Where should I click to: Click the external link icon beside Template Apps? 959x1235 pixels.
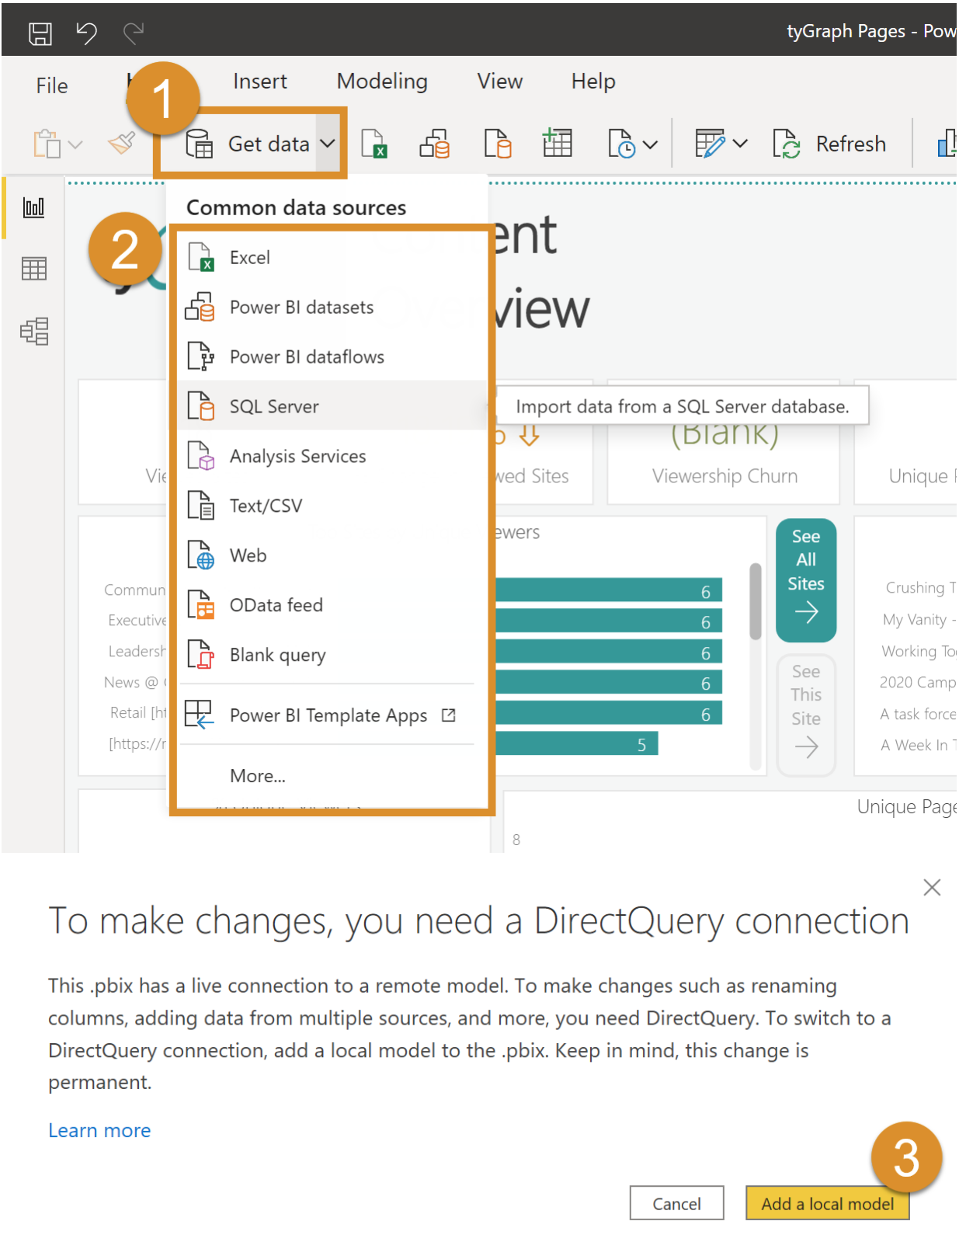click(449, 715)
